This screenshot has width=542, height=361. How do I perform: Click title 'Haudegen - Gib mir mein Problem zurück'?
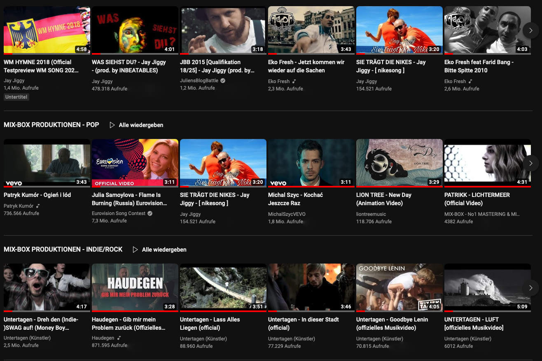click(129, 324)
